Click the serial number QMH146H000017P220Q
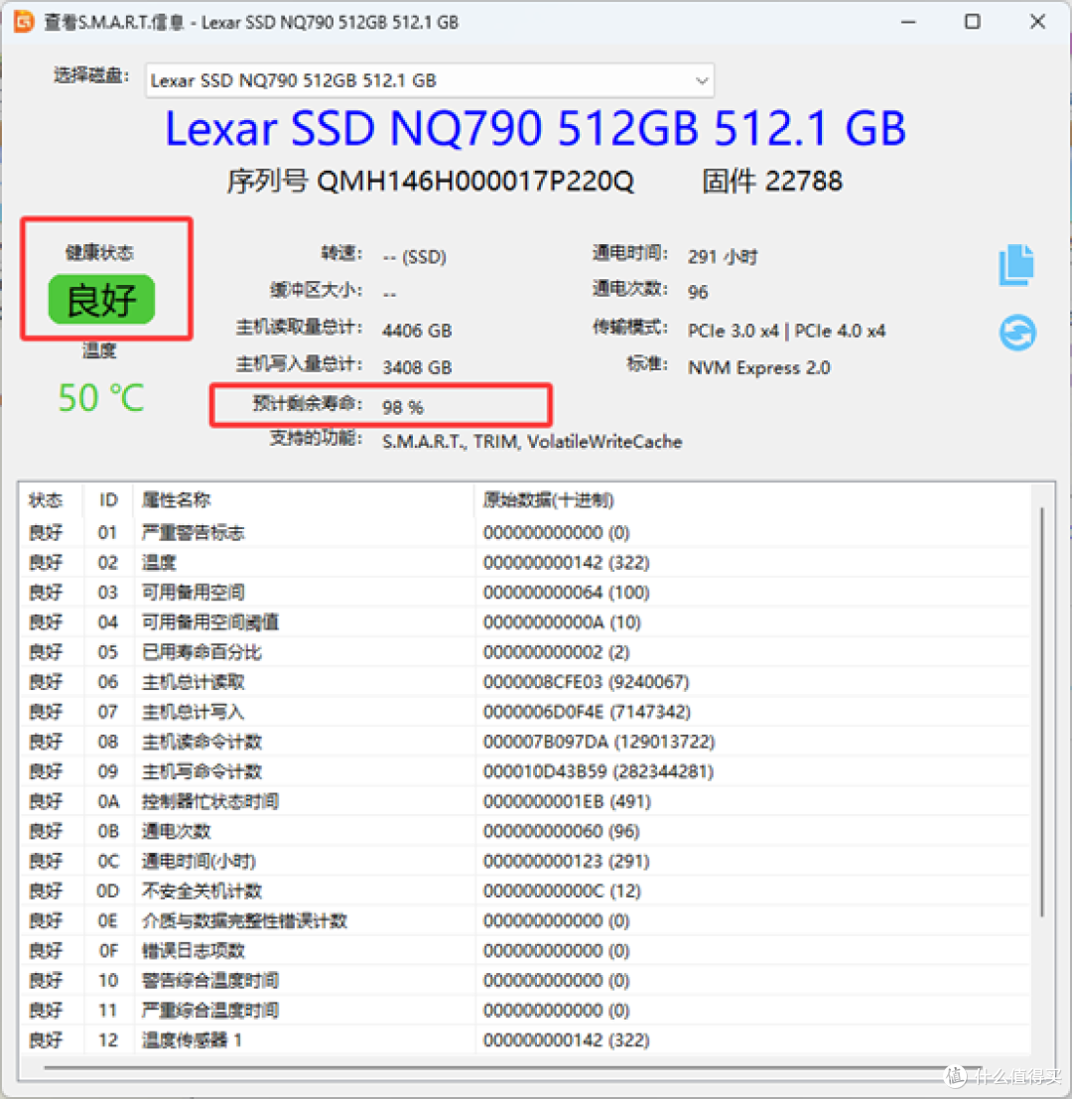The height and width of the screenshot is (1099, 1072). 475,182
